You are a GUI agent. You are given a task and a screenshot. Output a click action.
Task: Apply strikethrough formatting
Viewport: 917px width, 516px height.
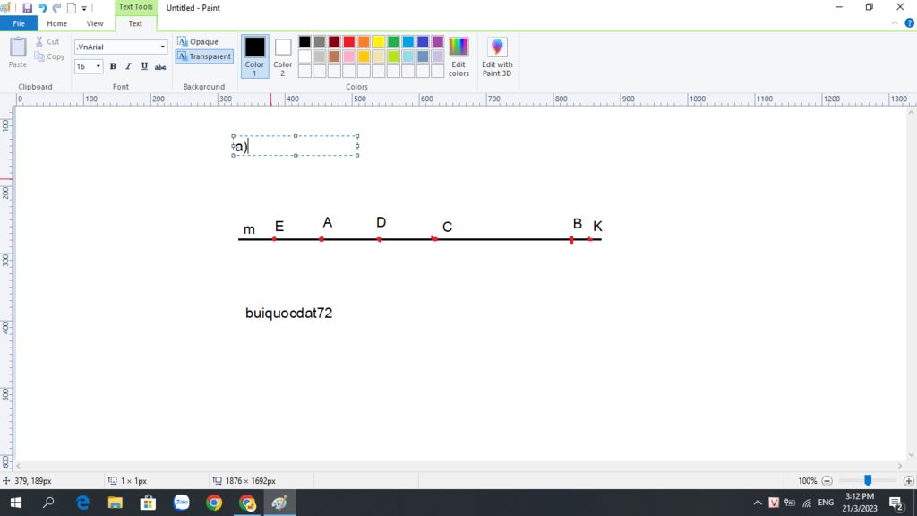[x=160, y=66]
